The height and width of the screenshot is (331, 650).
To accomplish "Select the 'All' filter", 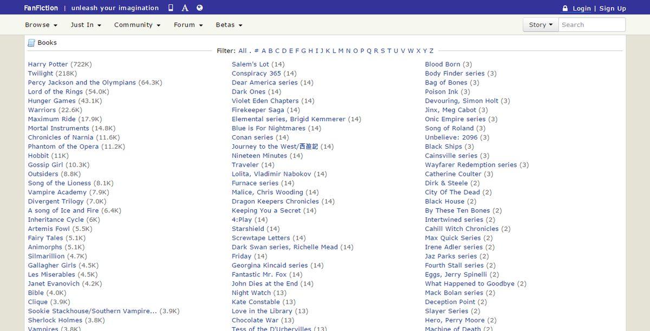I will (x=243, y=51).
